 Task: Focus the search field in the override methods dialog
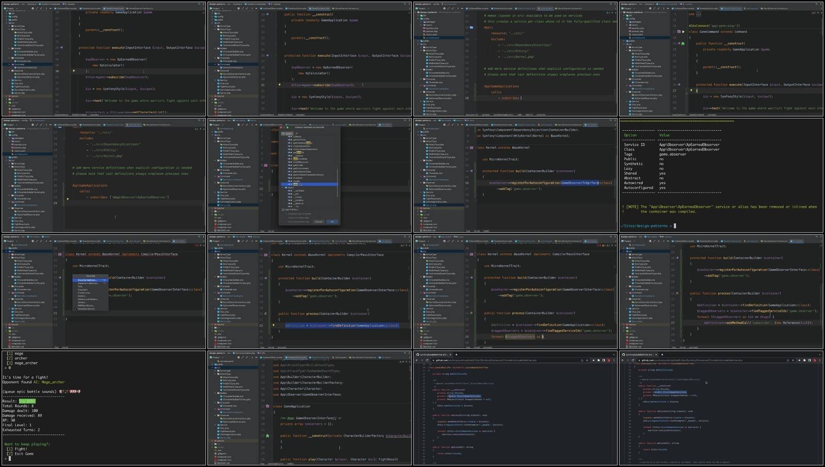point(288,134)
